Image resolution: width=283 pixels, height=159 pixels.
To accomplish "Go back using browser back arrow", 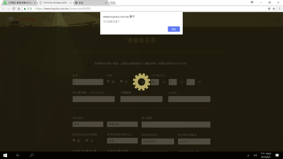I will 4,9.
